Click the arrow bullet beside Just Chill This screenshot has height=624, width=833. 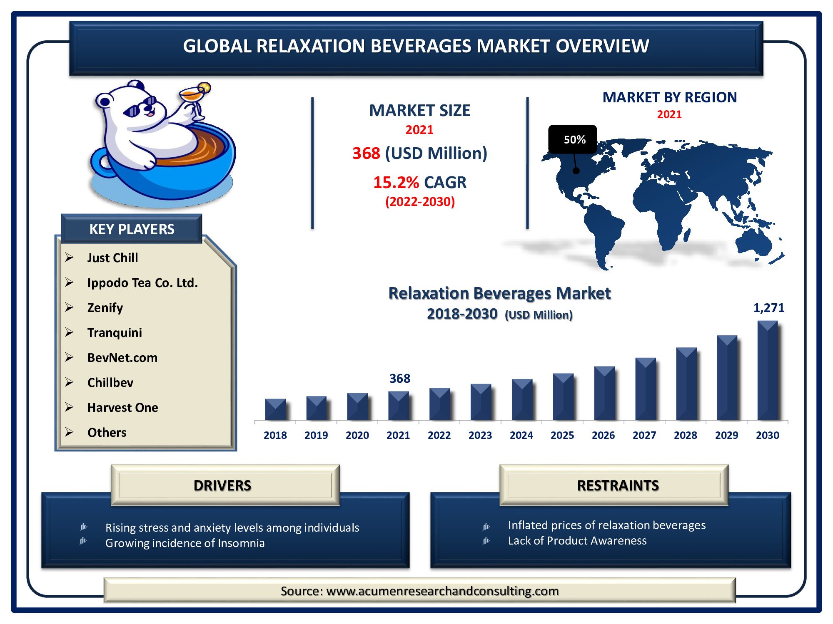69,258
